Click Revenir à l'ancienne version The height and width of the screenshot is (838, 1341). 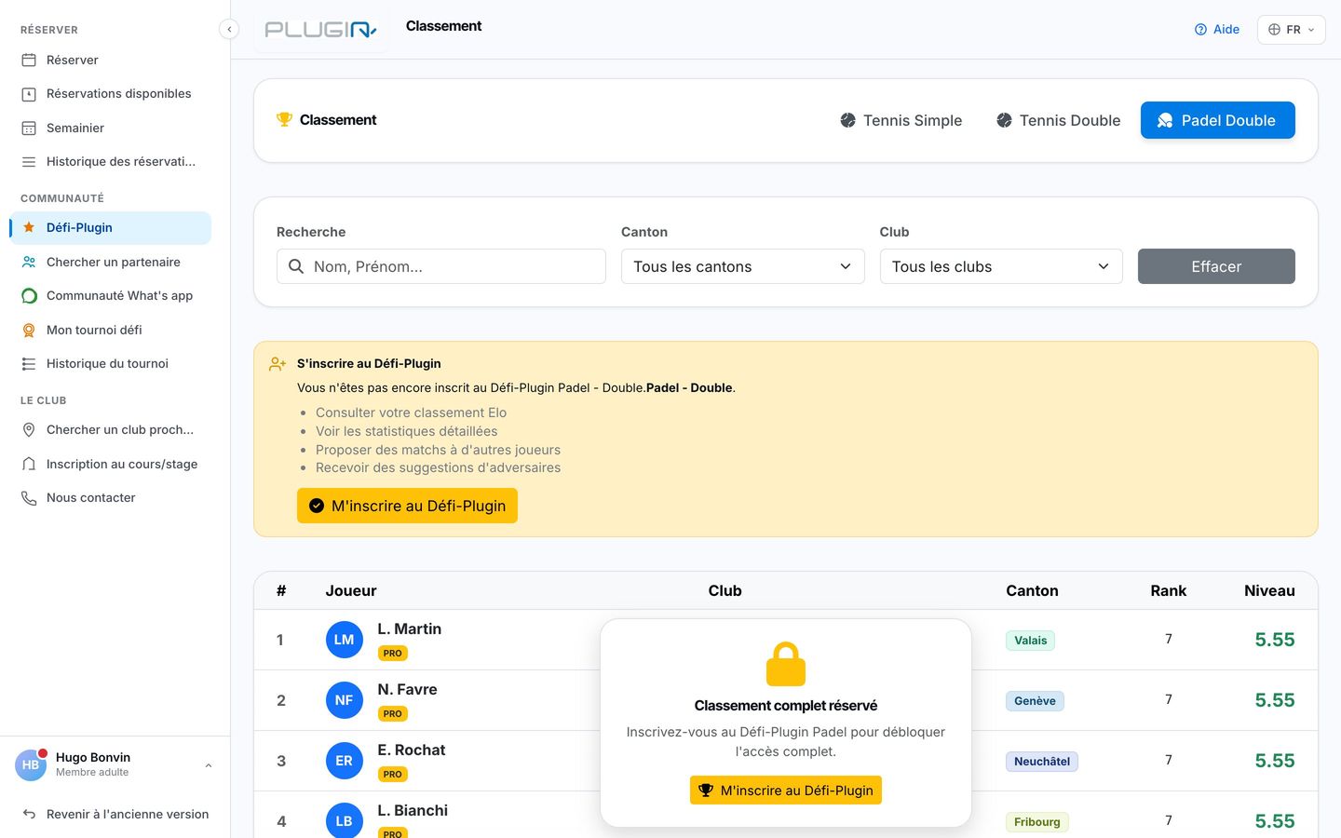115,814
